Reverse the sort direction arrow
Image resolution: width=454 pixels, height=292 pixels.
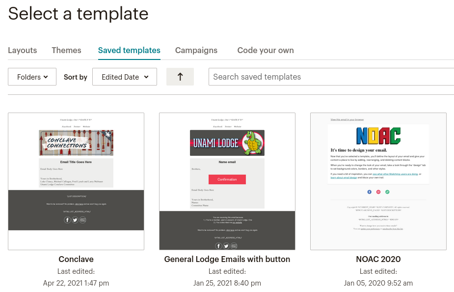180,77
